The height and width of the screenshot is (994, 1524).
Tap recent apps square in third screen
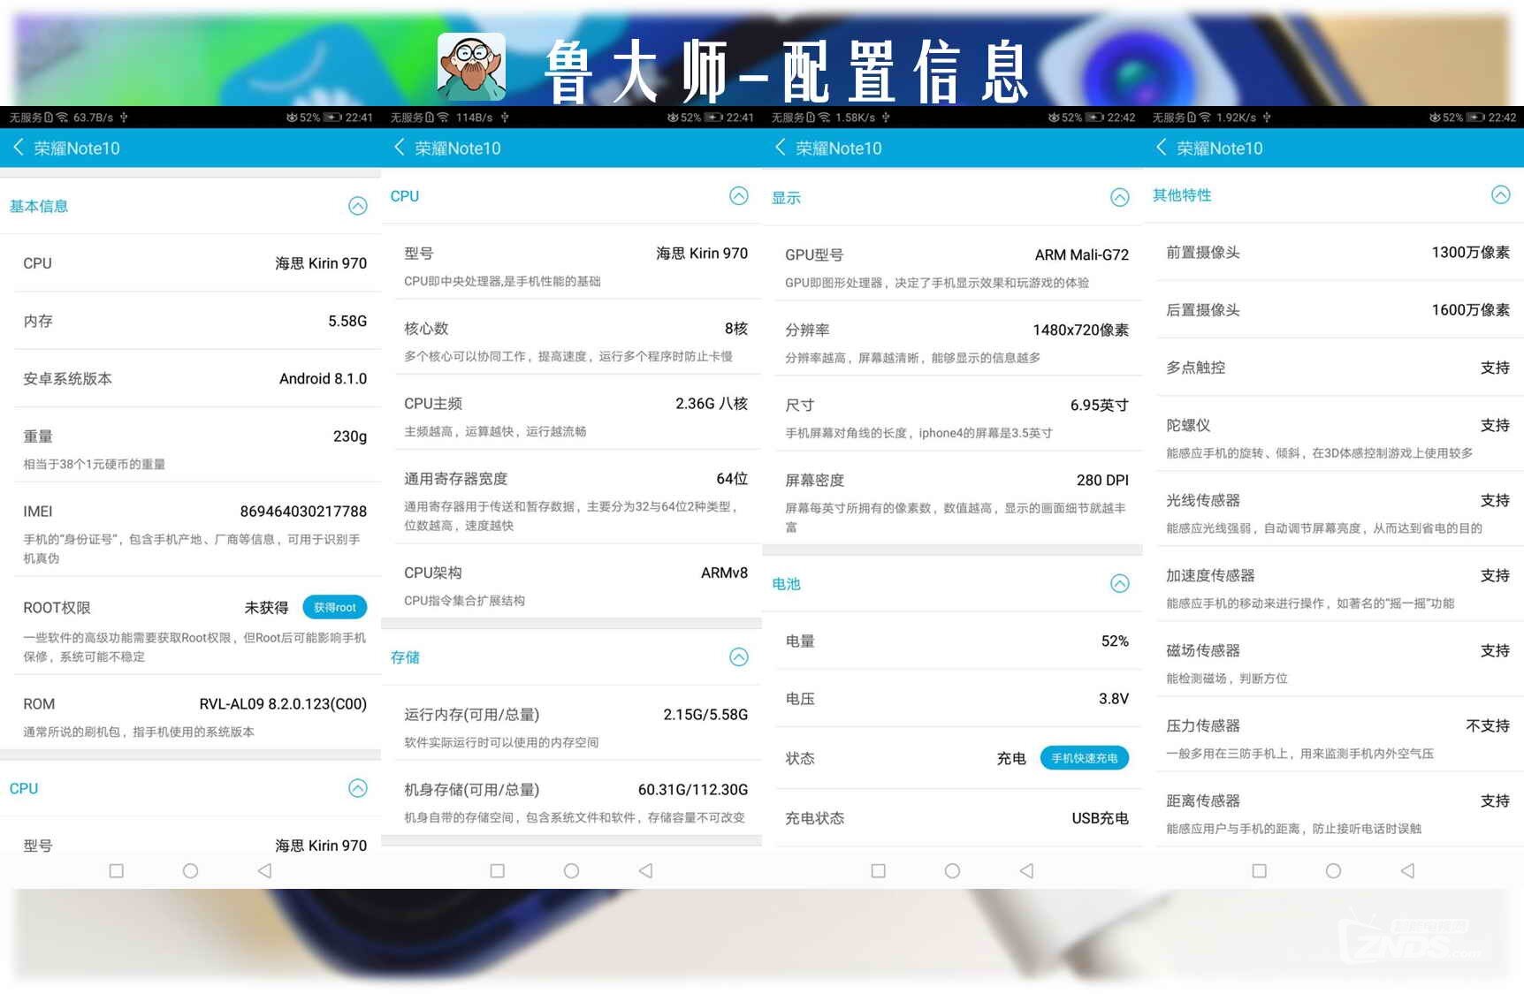(x=878, y=870)
